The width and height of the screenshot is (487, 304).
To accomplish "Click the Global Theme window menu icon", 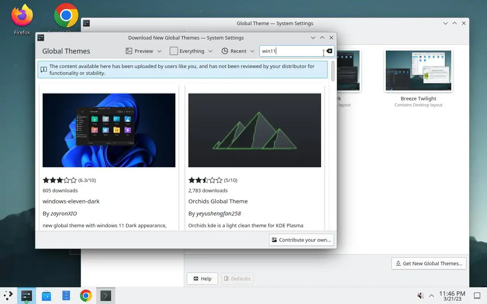I will 86,23.
